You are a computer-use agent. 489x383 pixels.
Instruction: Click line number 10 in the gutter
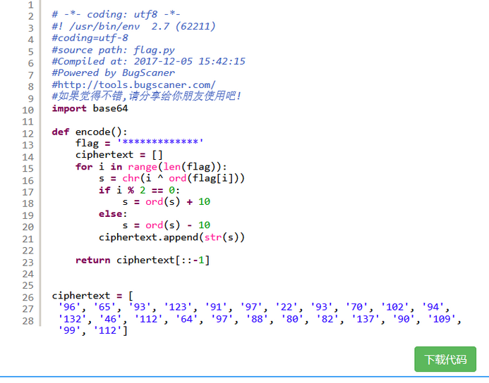click(28, 110)
